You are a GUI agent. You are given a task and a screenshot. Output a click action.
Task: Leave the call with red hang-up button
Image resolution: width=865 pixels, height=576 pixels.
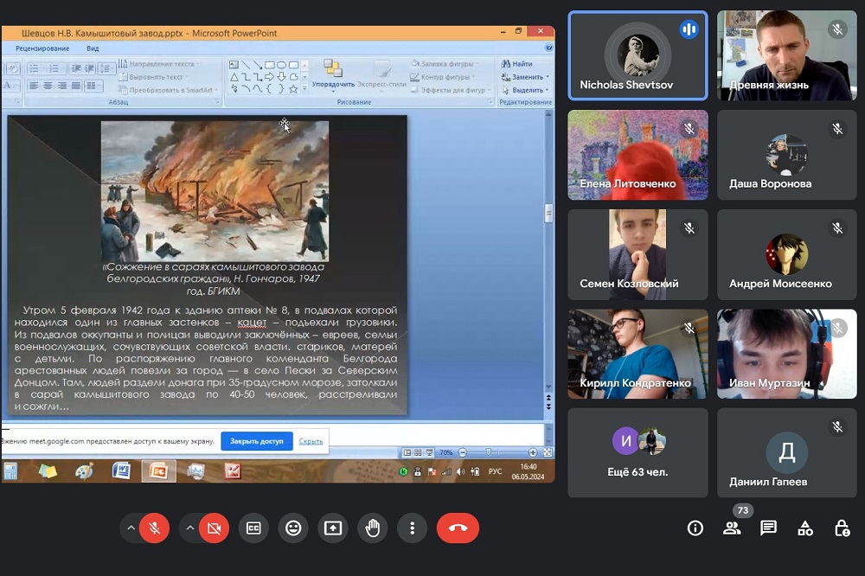[458, 528]
